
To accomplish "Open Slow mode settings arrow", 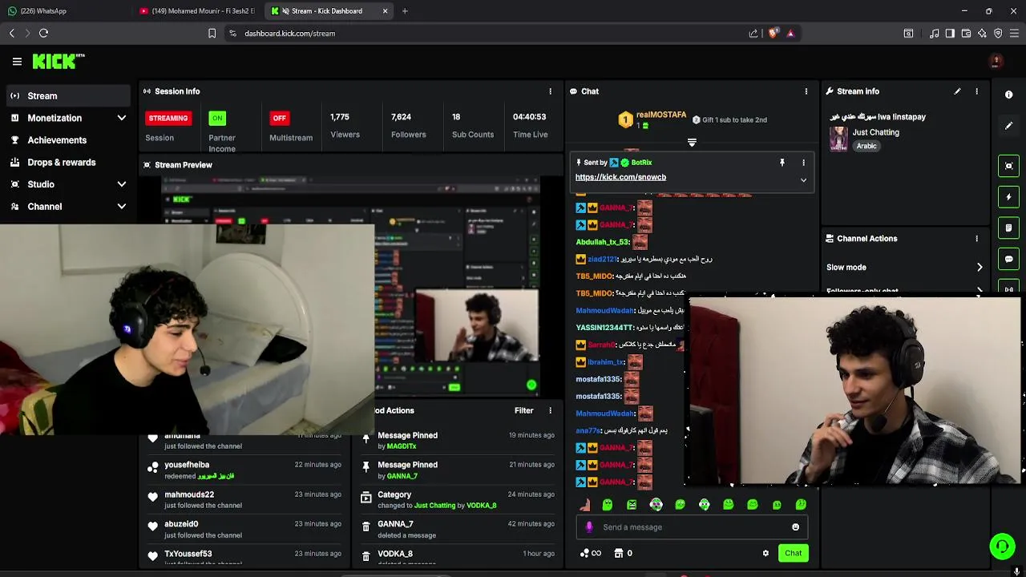I will point(980,268).
